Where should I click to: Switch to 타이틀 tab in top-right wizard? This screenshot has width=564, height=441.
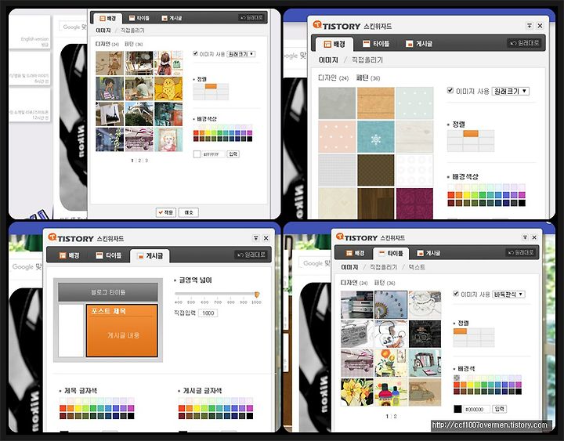point(376,44)
